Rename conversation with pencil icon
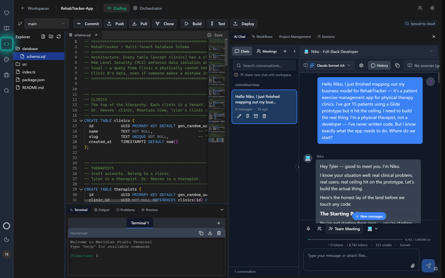The width and height of the screenshot is (445, 278). [239, 116]
